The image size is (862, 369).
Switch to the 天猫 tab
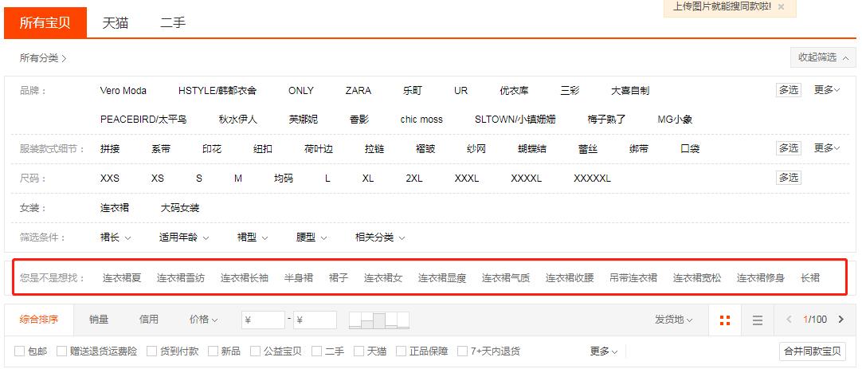[116, 22]
